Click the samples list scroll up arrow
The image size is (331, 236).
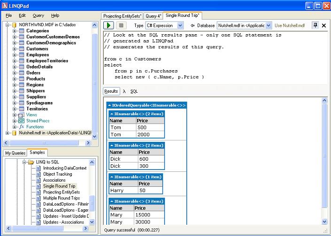pyautogui.click(x=92, y=162)
